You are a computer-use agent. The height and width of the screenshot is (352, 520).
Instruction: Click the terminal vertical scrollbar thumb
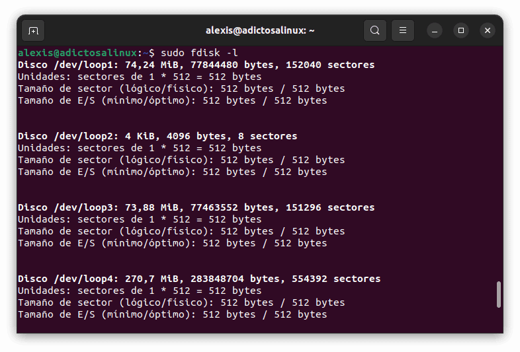(498, 295)
